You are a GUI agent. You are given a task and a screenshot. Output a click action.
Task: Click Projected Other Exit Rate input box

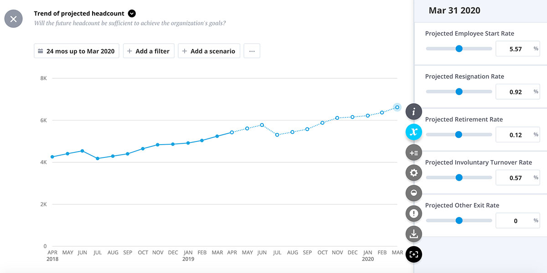(517, 221)
